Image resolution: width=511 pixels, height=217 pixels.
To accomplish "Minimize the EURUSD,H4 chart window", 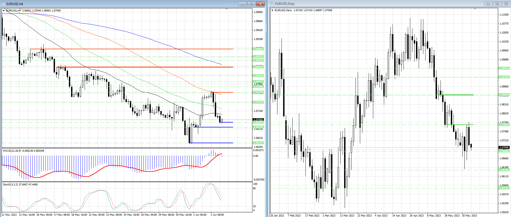I will 242,4.
